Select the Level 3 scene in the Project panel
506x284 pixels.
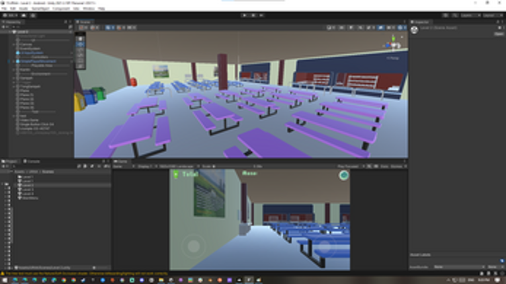[28, 190]
